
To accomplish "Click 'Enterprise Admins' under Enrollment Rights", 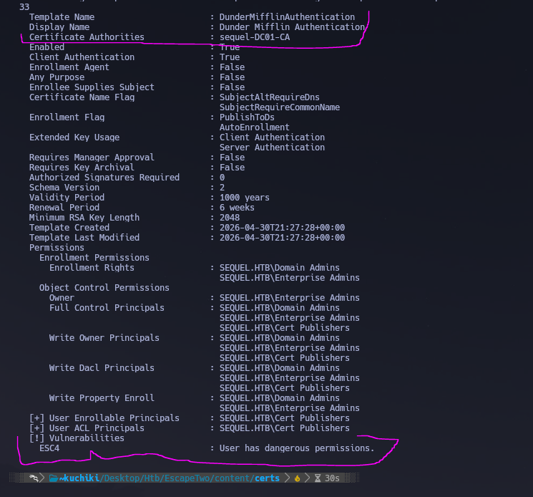I will click(317, 278).
